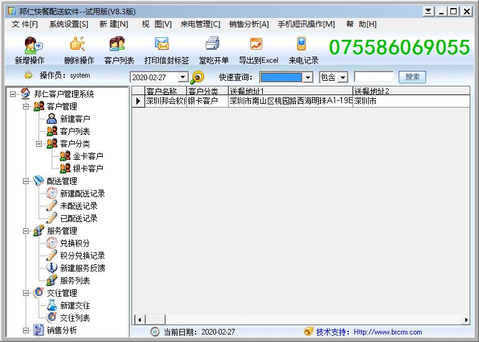The image size is (479, 342).
Task: Open 新建服务反馈 in the tree
Action: click(x=82, y=268)
